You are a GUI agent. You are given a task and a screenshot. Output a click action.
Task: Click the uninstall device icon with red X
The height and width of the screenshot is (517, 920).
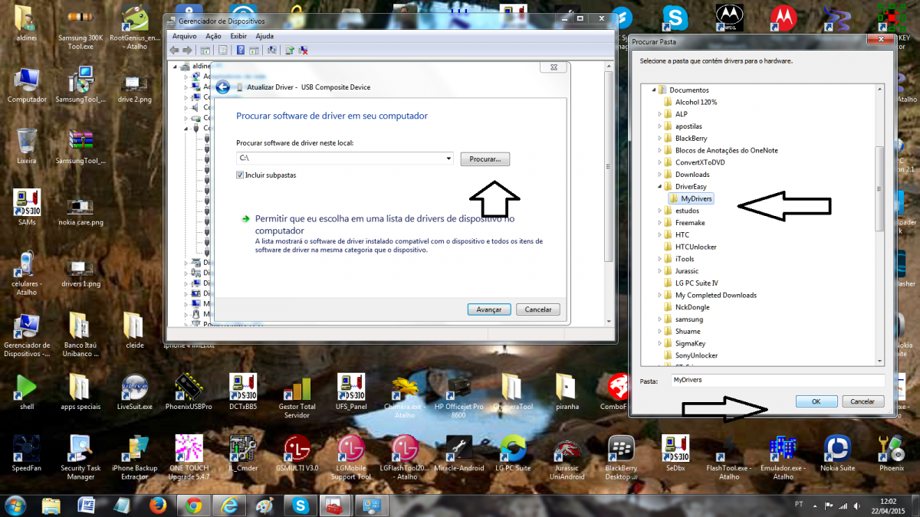click(304, 51)
